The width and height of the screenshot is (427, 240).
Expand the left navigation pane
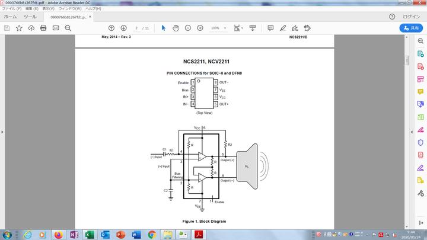click(x=2, y=132)
